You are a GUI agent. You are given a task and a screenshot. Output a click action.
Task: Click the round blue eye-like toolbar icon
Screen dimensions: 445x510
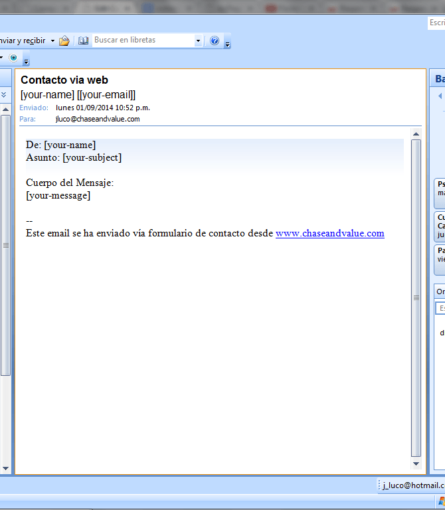point(13,58)
